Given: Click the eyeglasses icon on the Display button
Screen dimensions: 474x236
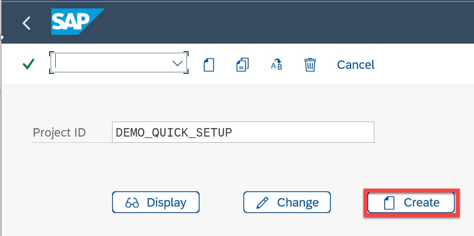Looking at the screenshot, I should tap(132, 202).
